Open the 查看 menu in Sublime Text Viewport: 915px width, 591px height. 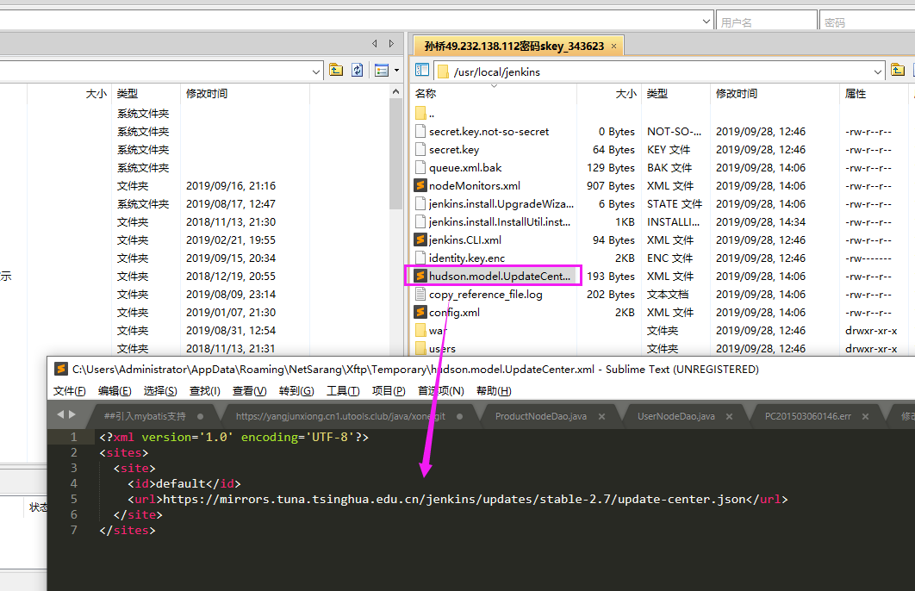(250, 389)
